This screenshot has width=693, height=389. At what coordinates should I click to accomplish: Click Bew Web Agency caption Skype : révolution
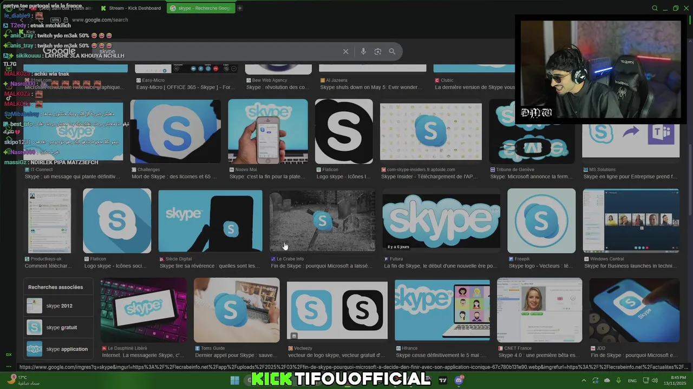click(278, 87)
